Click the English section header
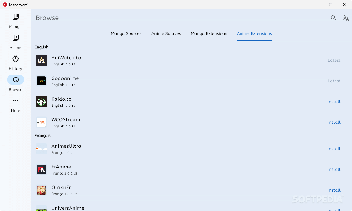This screenshot has height=211, width=352. coord(42,47)
